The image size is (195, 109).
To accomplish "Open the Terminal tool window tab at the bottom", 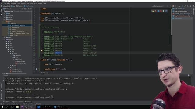I will (x=28, y=102).
